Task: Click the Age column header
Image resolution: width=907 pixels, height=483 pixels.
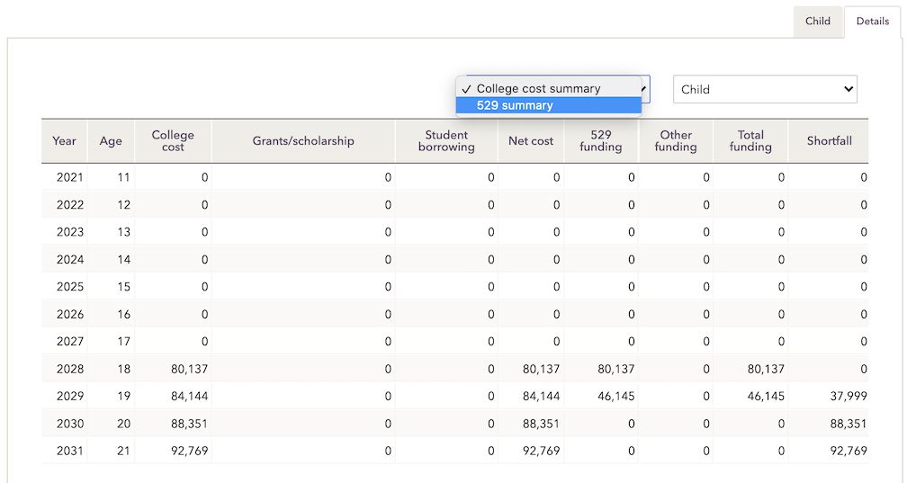Action: pyautogui.click(x=111, y=141)
